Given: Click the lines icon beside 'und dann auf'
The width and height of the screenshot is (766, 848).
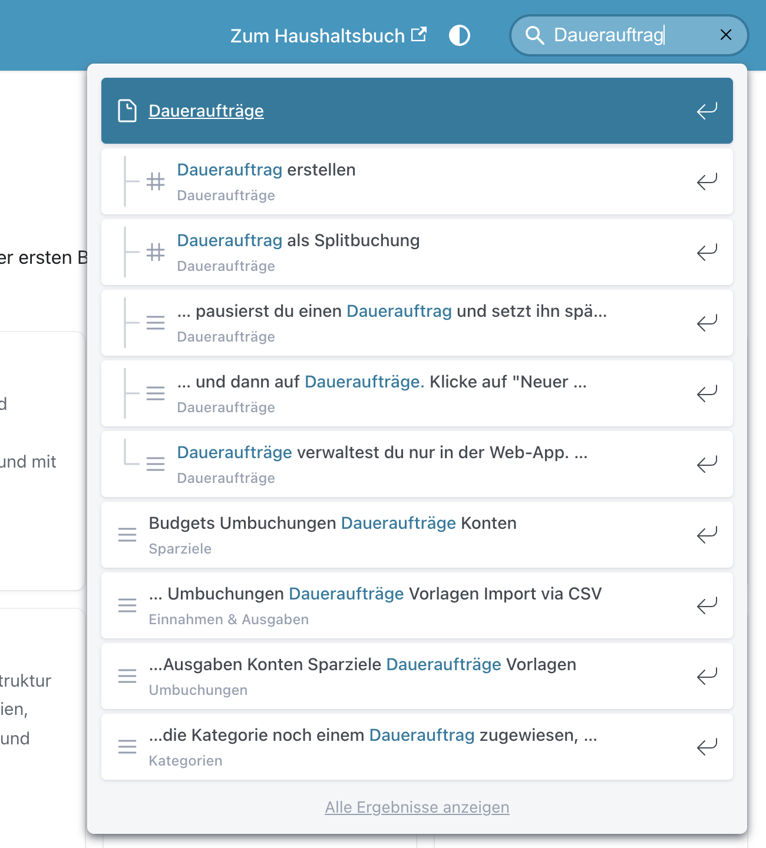Looking at the screenshot, I should 156,393.
